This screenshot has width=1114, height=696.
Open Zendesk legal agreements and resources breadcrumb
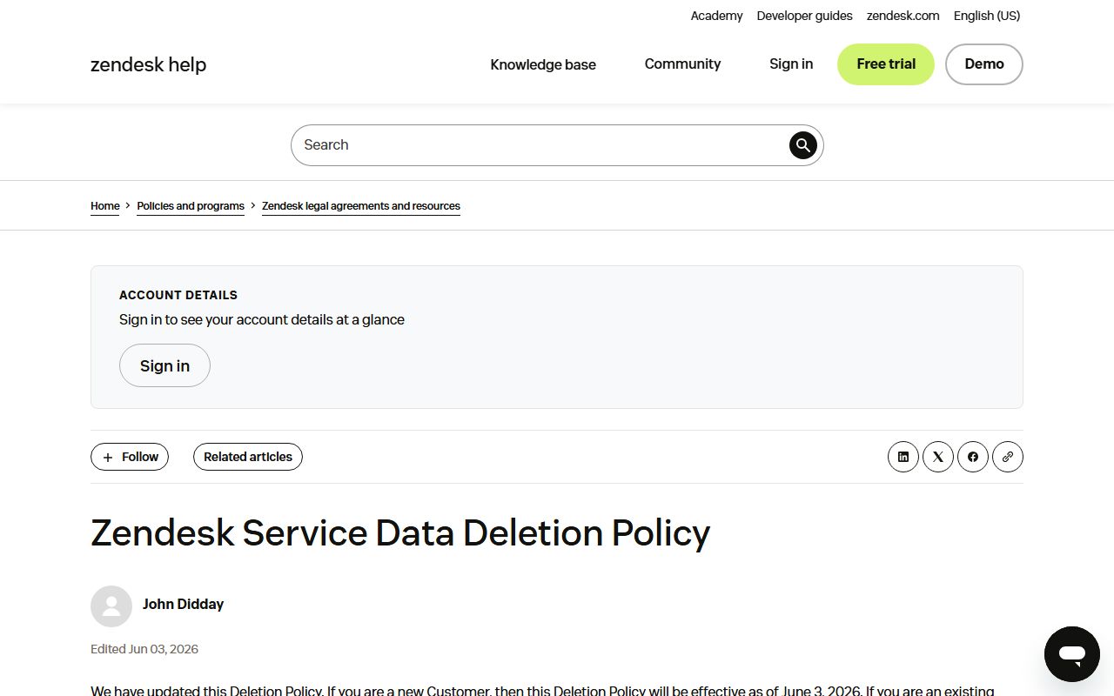[361, 206]
